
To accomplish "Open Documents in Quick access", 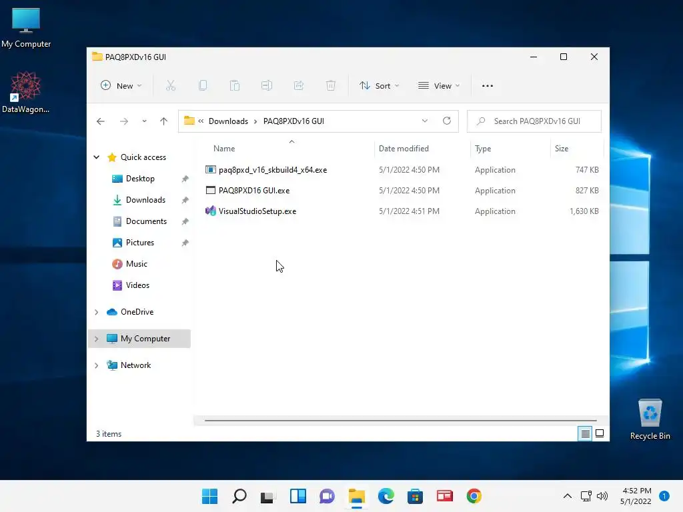I will (146, 221).
